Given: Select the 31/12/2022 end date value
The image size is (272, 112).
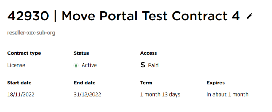Looking at the screenshot, I should (87, 95).
